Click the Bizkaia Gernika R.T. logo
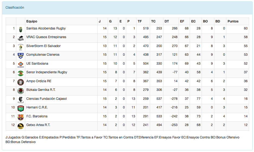The width and height of the screenshot is (254, 152). pos(21,91)
